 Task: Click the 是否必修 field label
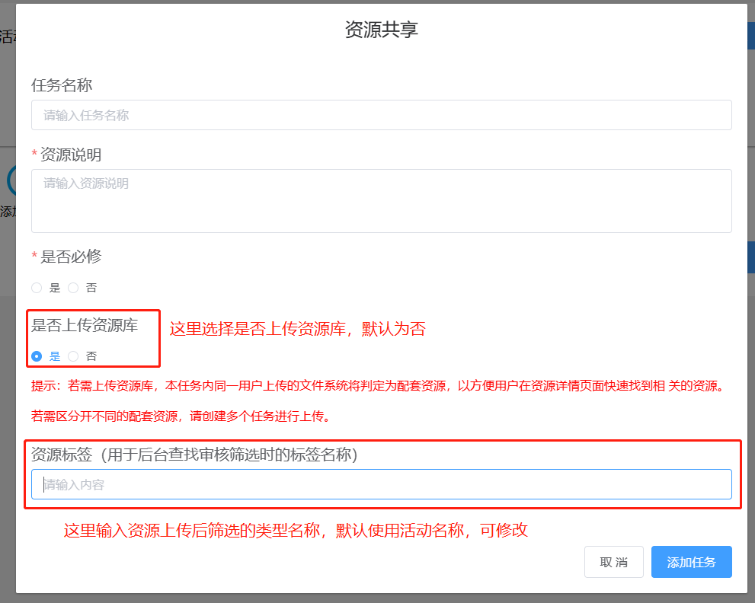coord(70,257)
